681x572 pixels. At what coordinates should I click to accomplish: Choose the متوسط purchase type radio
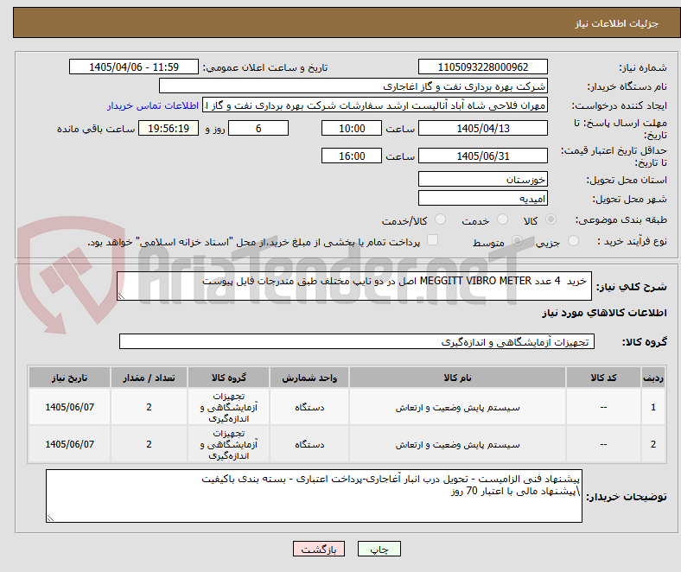pyautogui.click(x=517, y=240)
